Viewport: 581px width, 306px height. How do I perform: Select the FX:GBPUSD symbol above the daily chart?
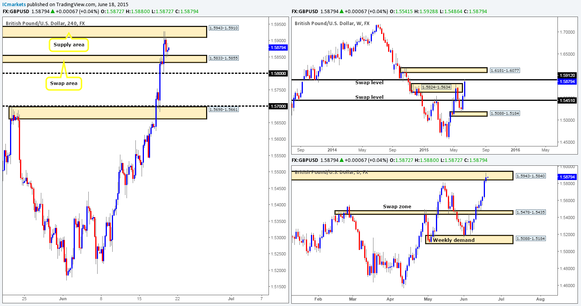[x=305, y=160]
